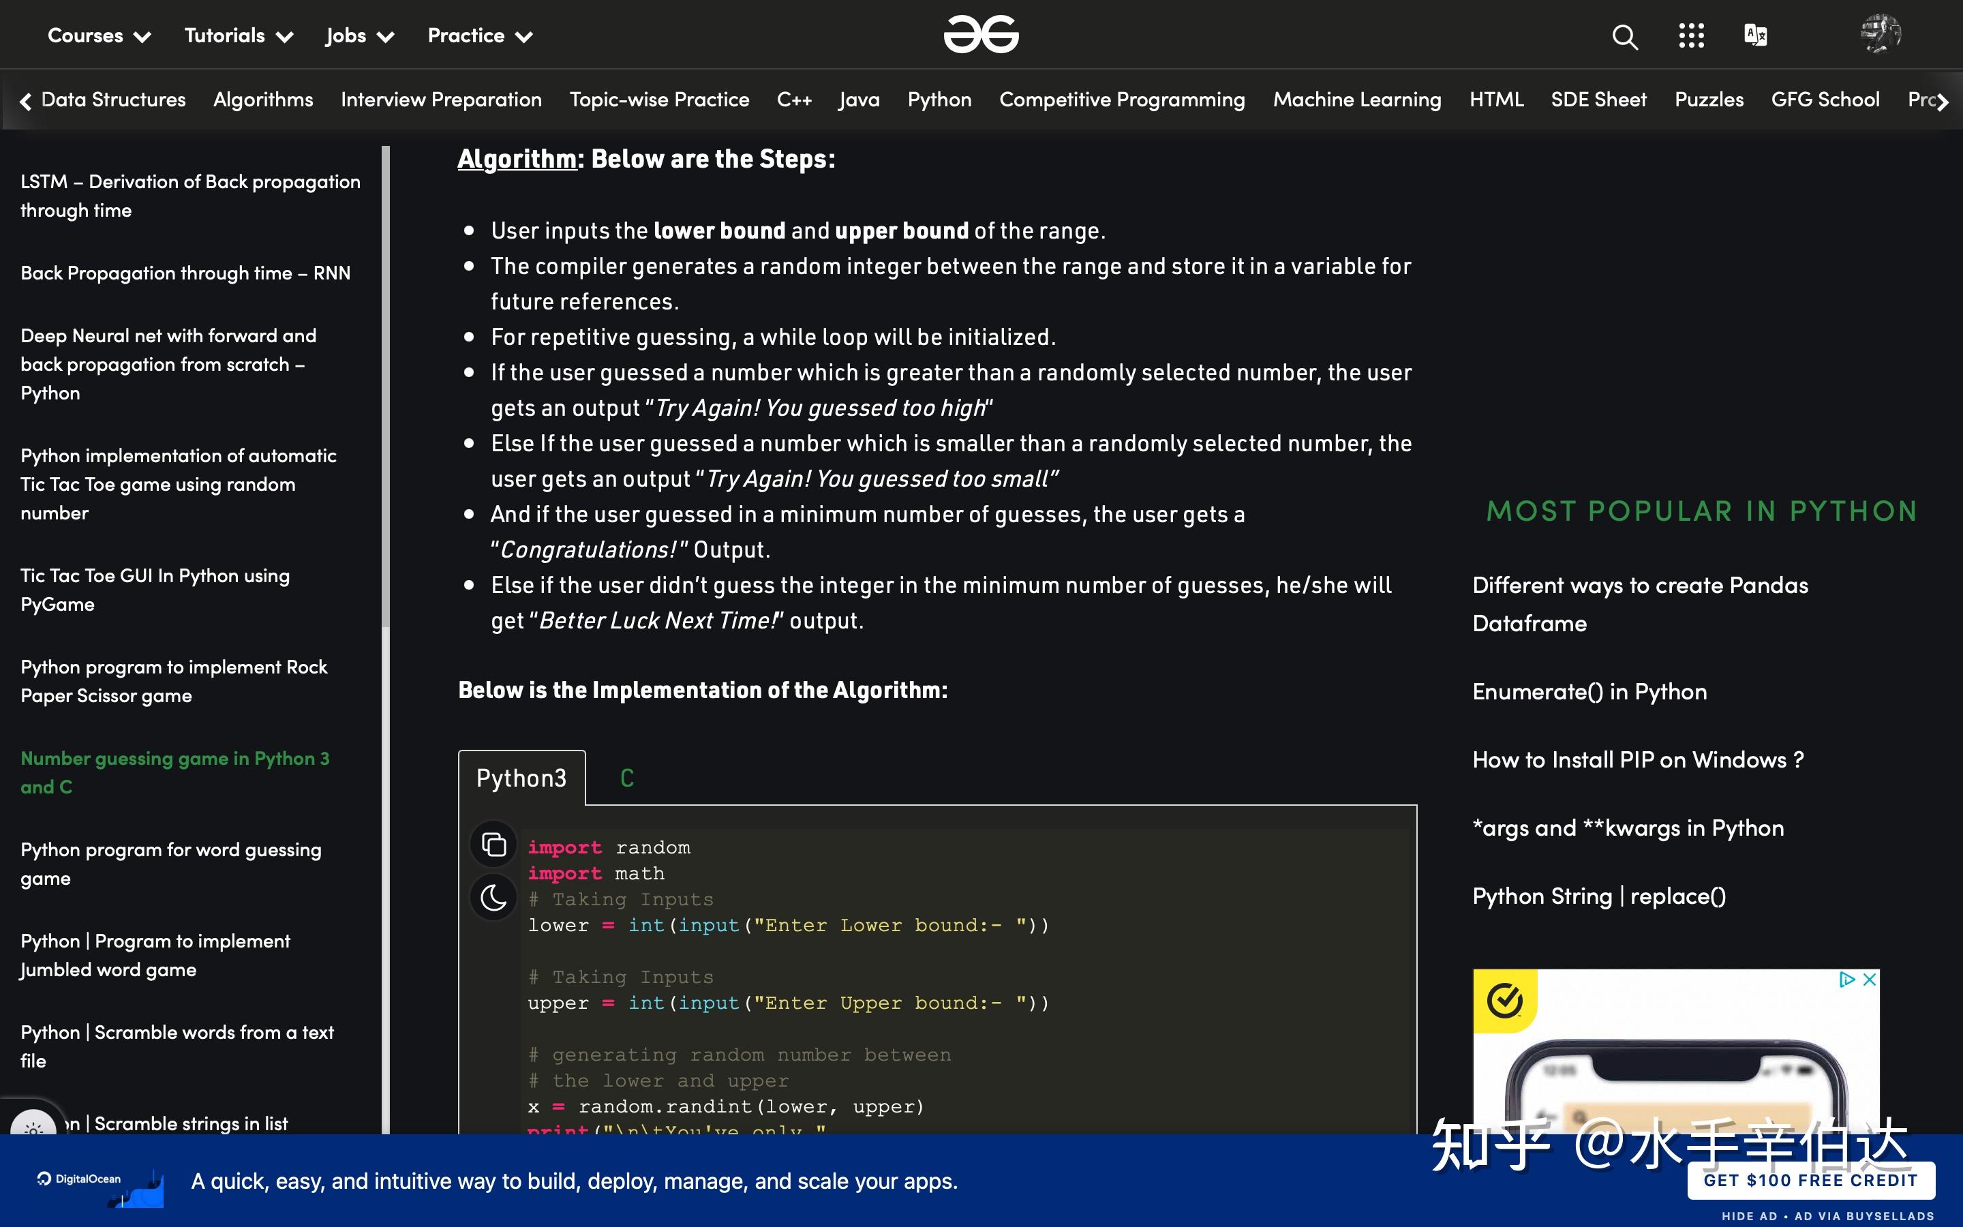Click the back arrow before Data Structures
This screenshot has width=1963, height=1227.
pyautogui.click(x=25, y=101)
